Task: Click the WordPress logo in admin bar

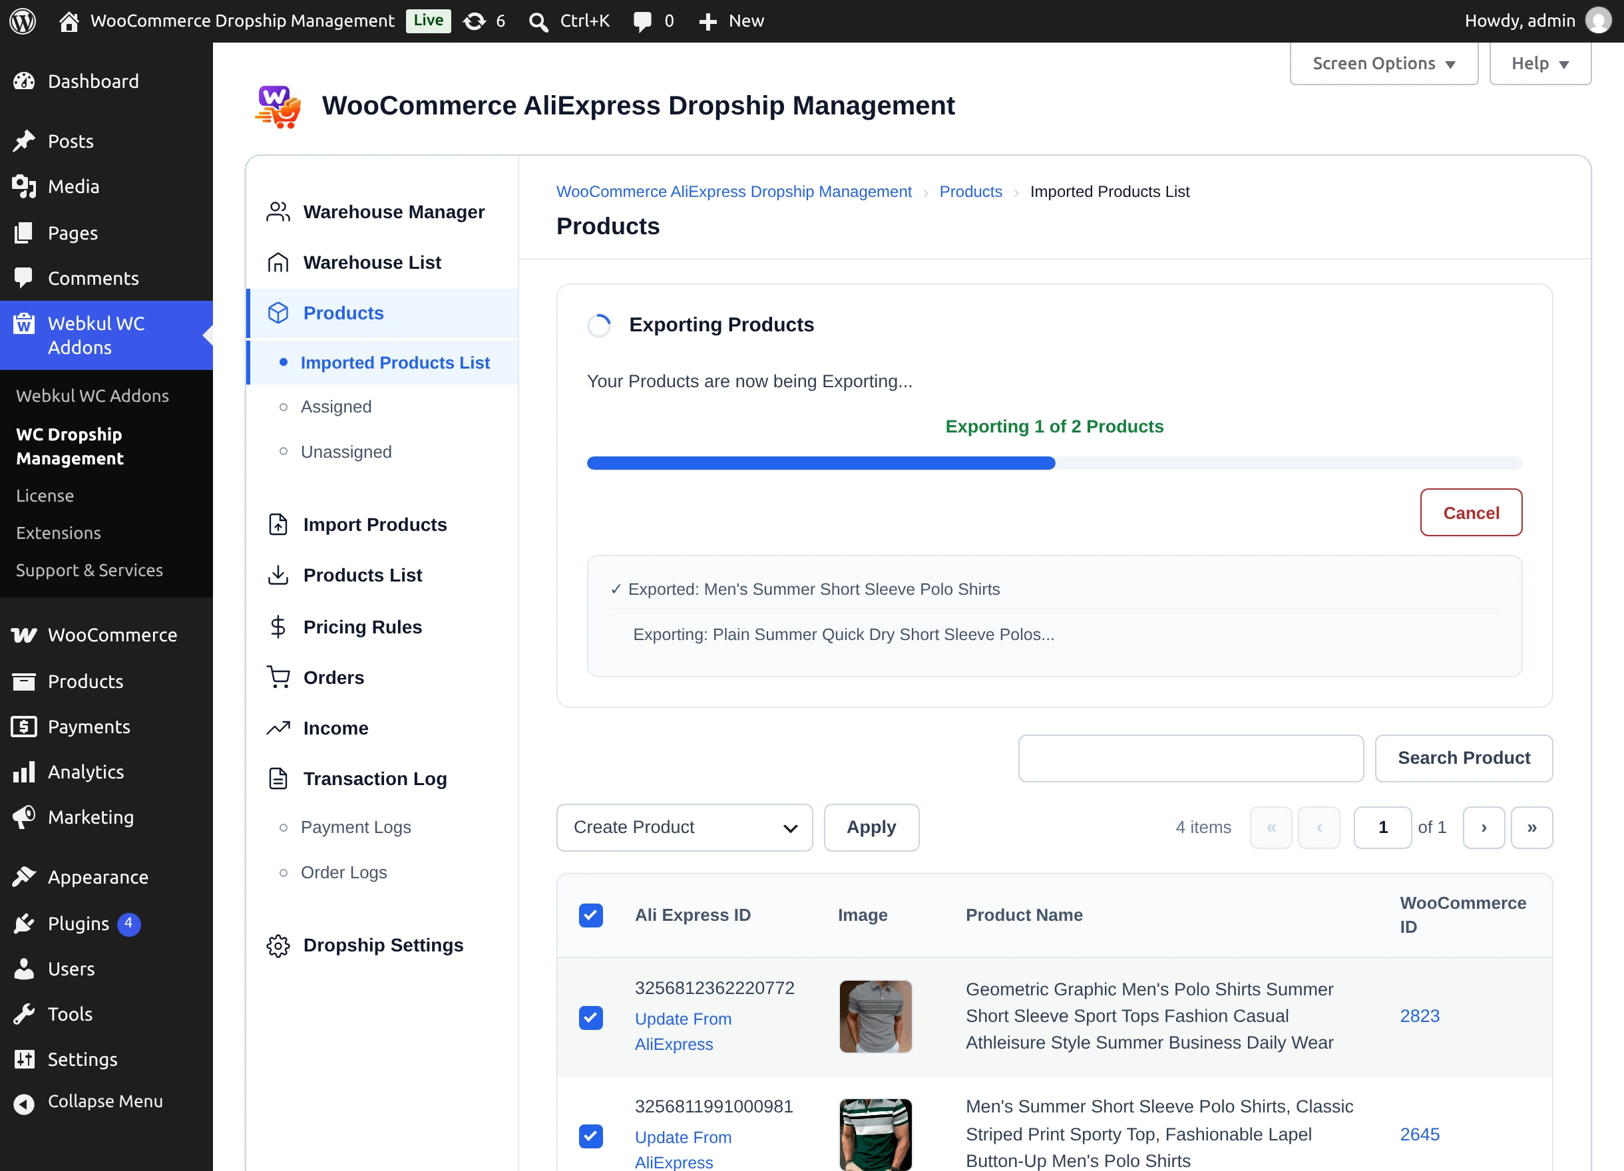Action: coord(22,21)
